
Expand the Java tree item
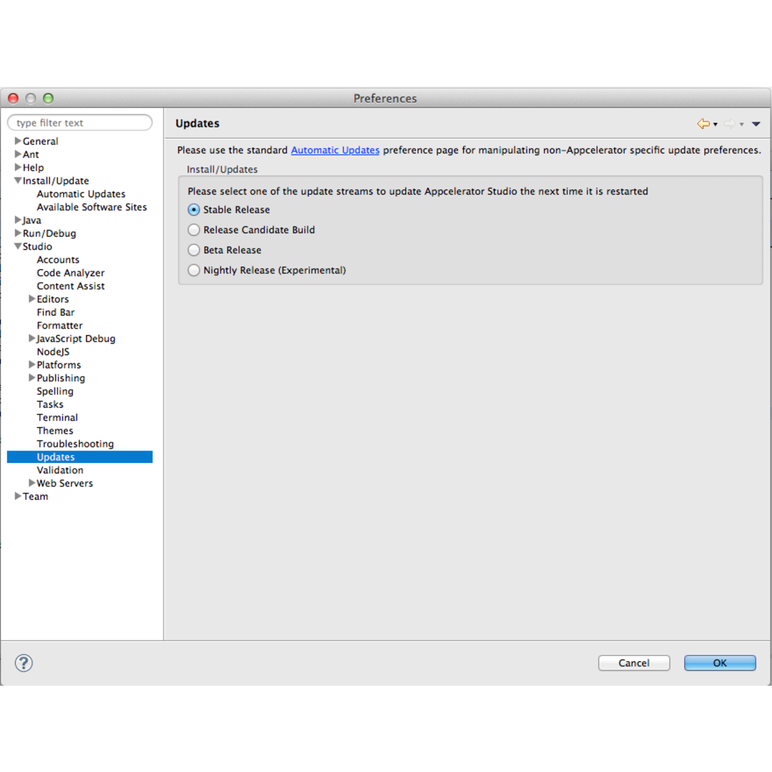[17, 220]
